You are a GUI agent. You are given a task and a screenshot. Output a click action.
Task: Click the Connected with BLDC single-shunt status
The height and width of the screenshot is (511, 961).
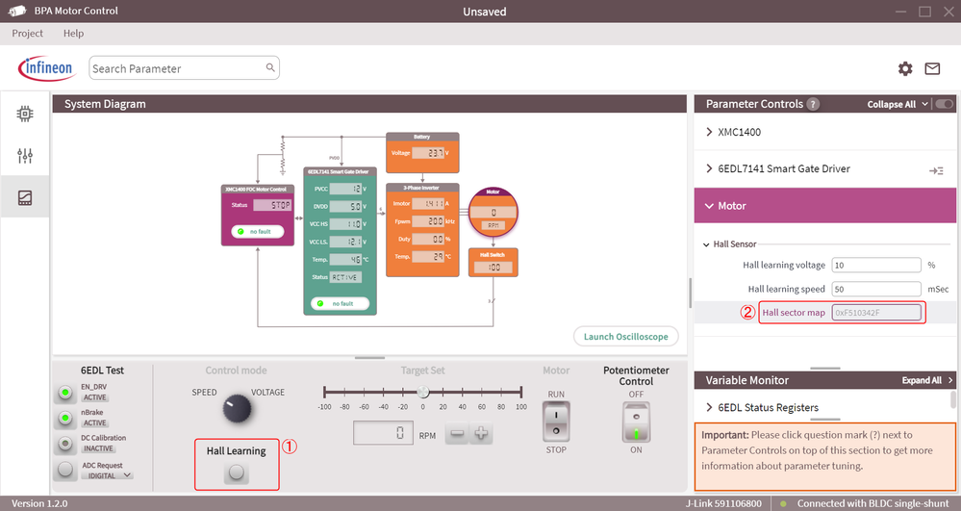pos(872,503)
